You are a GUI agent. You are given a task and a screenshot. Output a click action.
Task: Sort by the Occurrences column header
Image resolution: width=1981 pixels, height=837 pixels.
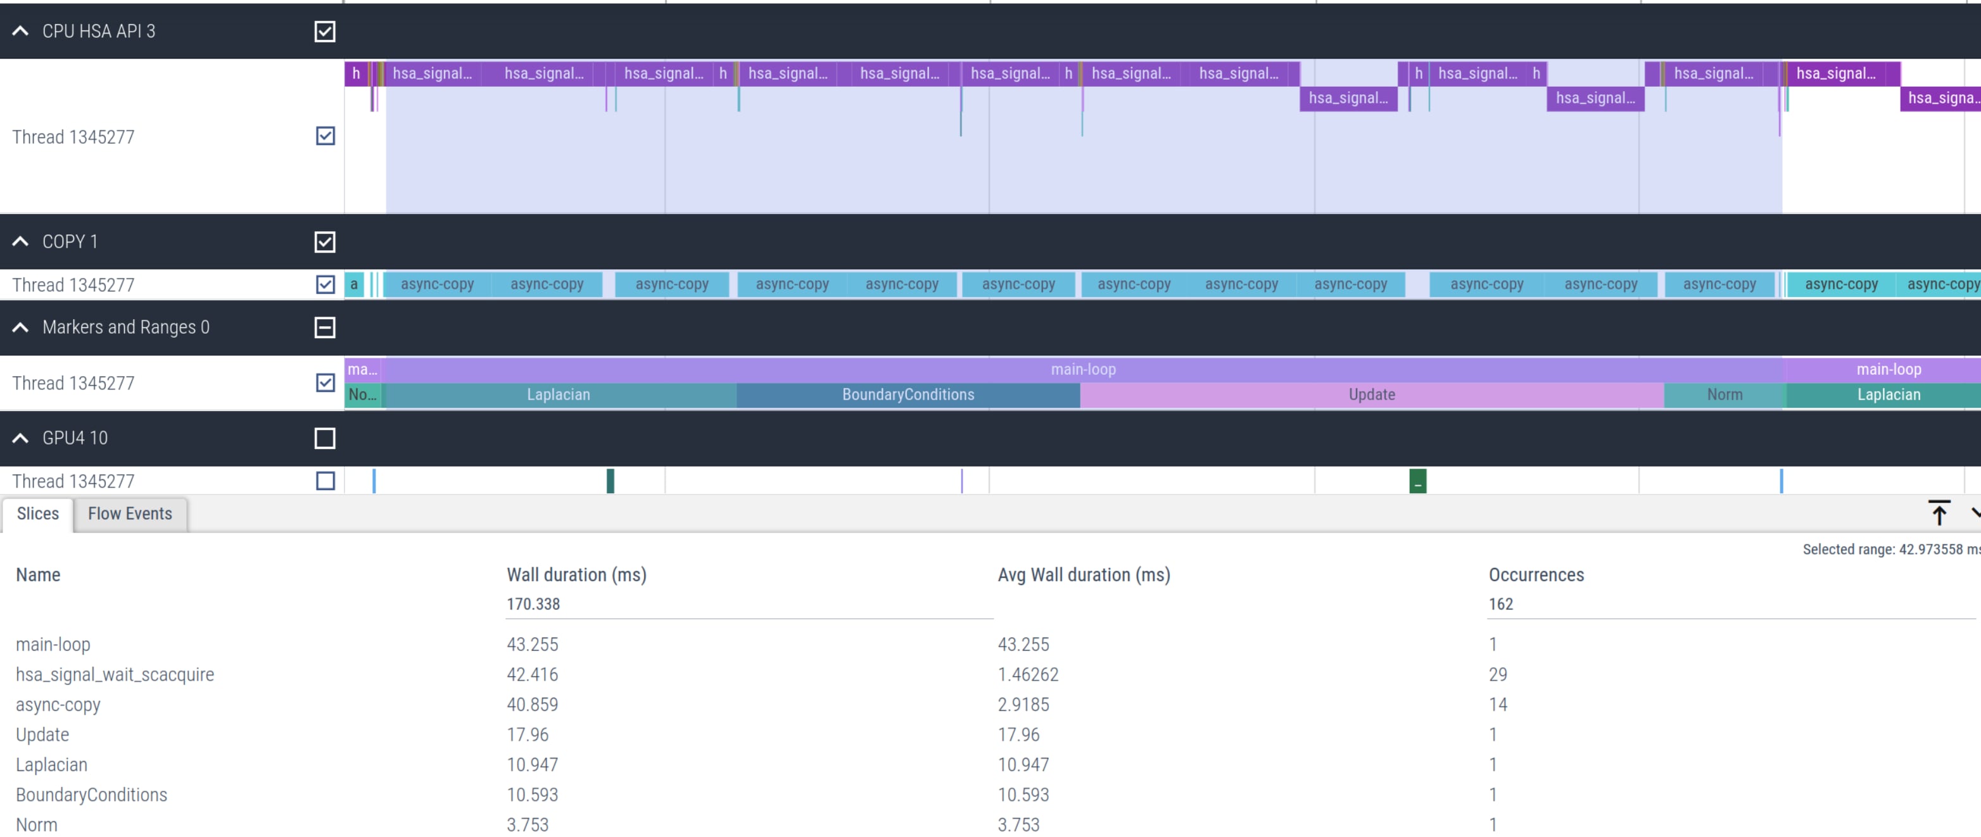click(x=1536, y=575)
